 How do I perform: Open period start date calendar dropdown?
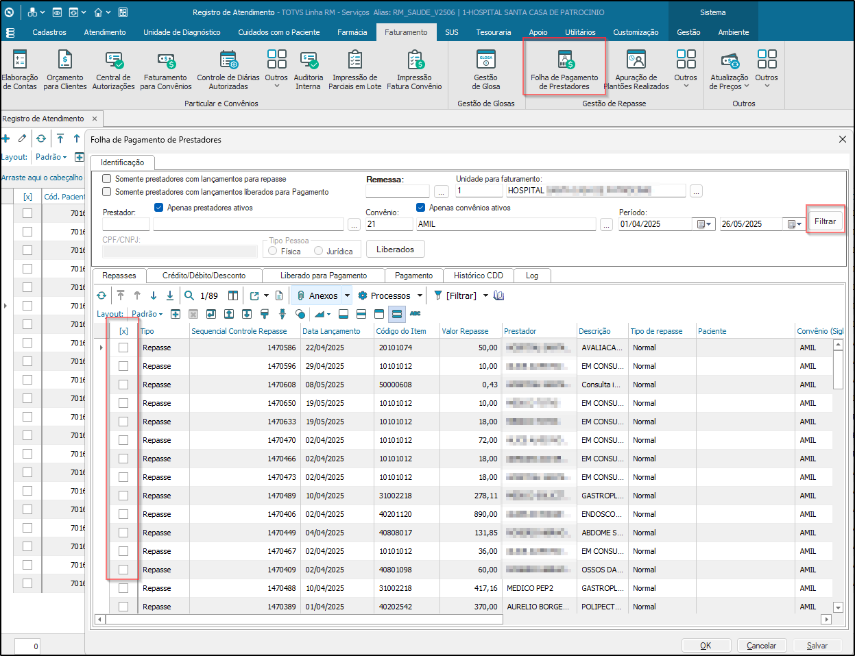coord(705,224)
